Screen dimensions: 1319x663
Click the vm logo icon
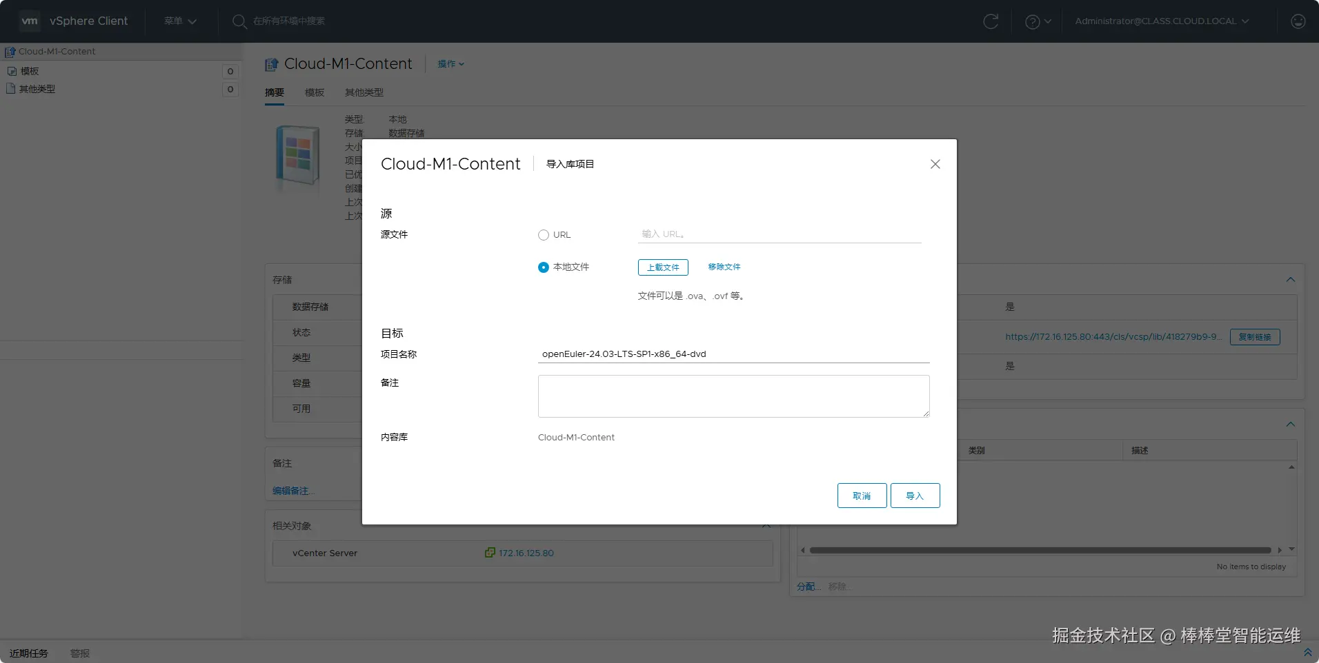point(30,21)
